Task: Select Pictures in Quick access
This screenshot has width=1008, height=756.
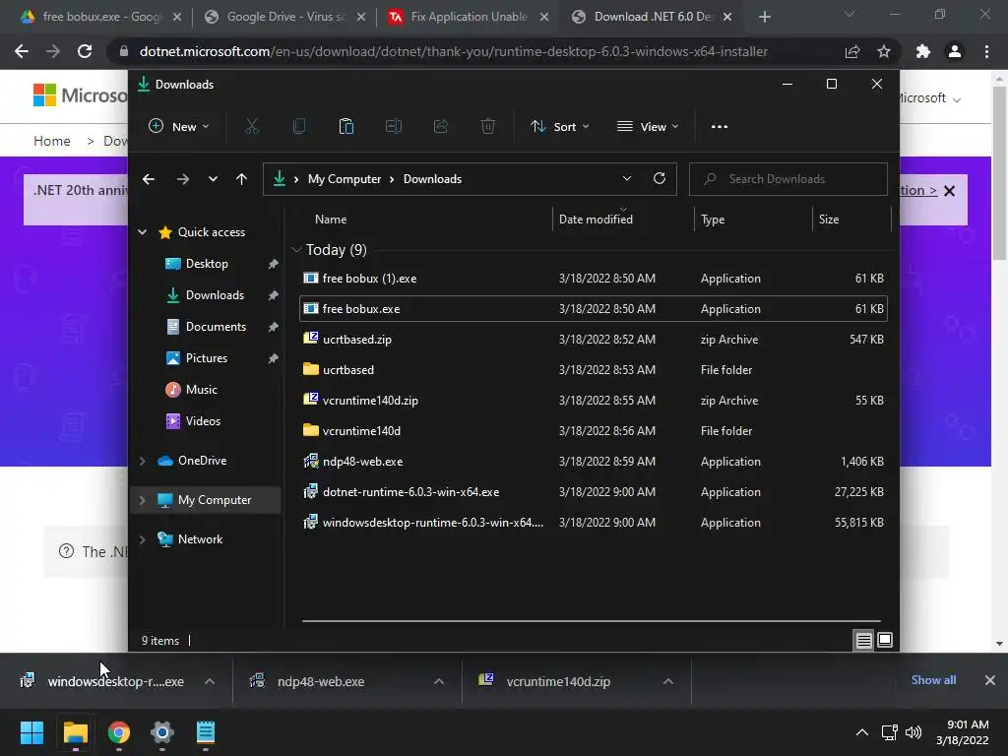Action: 207,358
